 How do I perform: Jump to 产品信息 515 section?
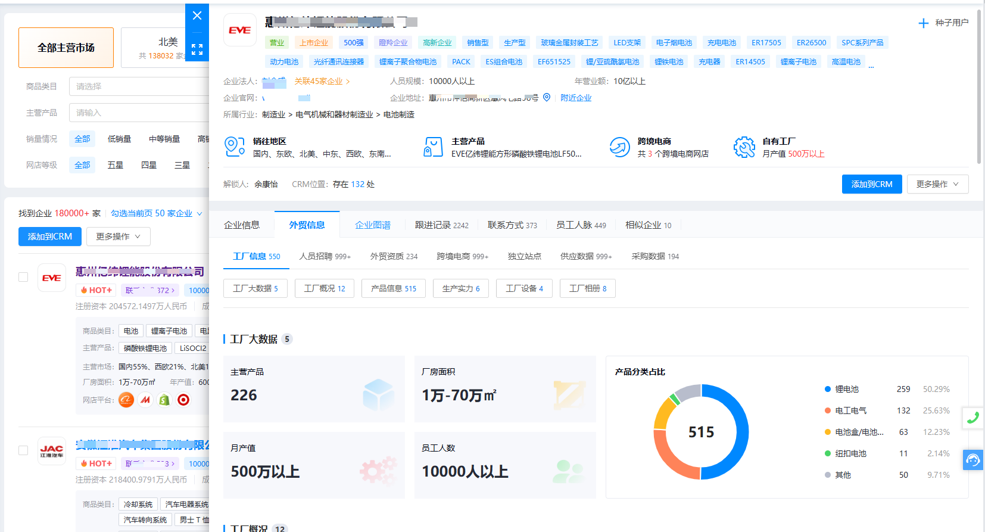394,288
